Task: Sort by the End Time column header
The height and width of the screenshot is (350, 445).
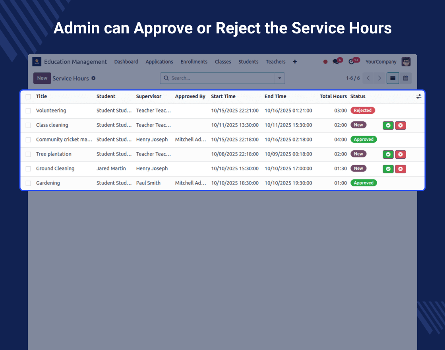Action: pos(275,96)
